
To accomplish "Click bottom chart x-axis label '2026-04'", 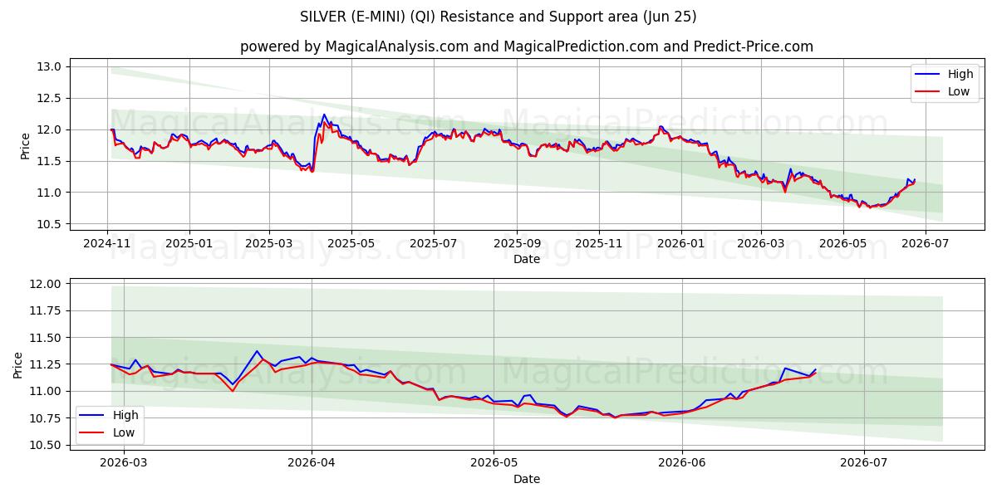I will pyautogui.click(x=312, y=464).
